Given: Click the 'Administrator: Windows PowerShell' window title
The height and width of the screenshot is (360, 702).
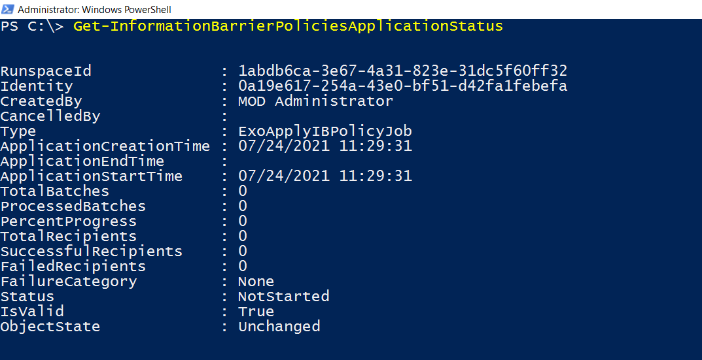Looking at the screenshot, I should coord(94,10).
